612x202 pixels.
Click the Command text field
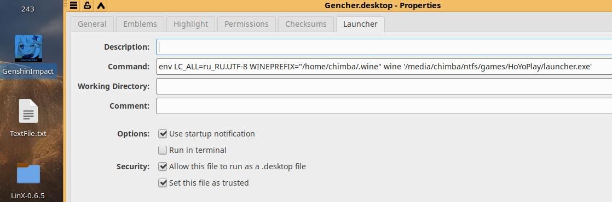384,67
